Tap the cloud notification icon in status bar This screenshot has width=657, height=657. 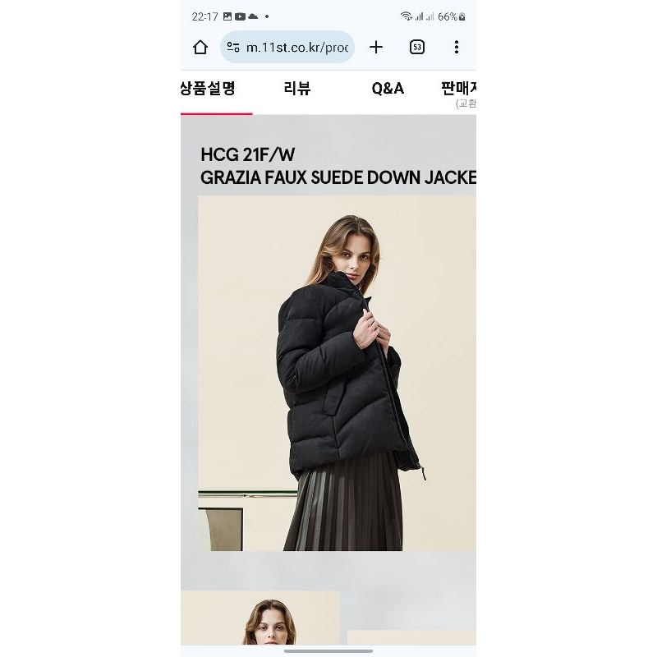click(253, 16)
